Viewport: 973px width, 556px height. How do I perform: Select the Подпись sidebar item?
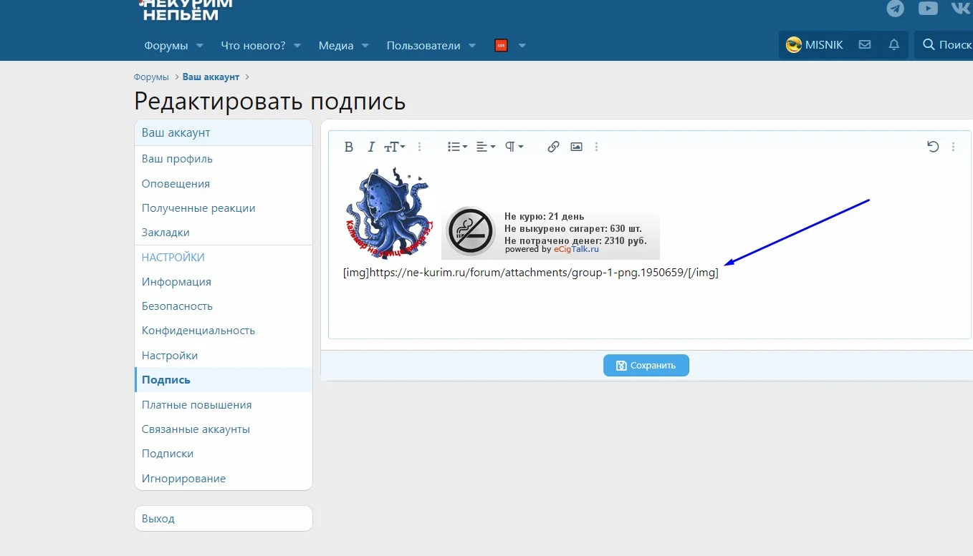pos(166,379)
